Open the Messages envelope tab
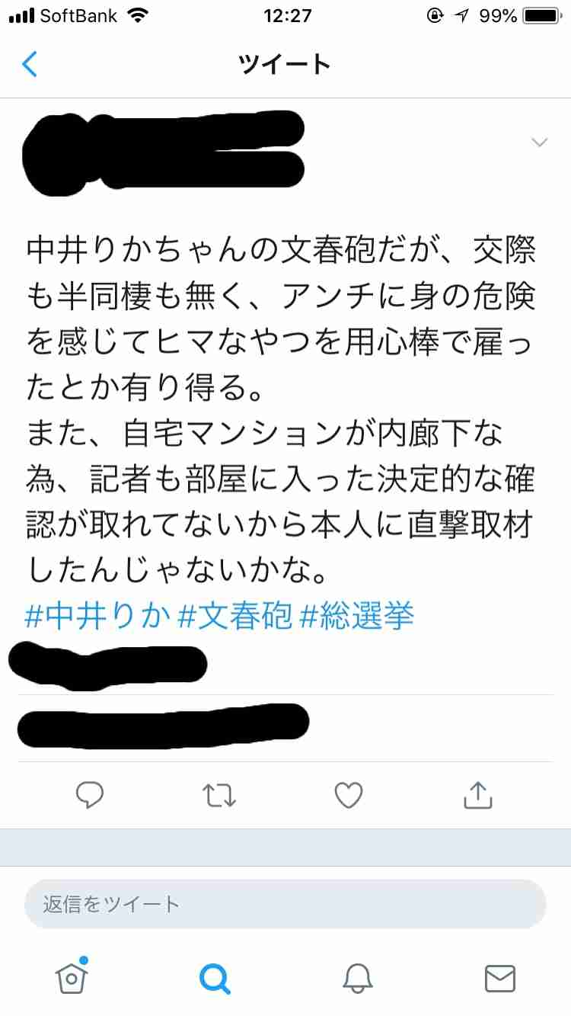This screenshot has width=571, height=1016. click(x=500, y=979)
